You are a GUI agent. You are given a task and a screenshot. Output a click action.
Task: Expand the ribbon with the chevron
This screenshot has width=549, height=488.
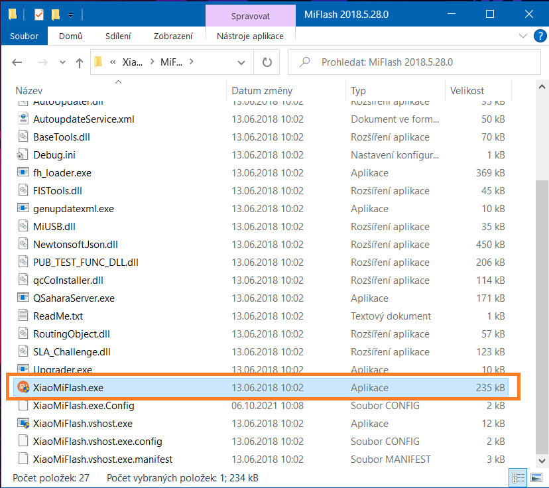522,36
